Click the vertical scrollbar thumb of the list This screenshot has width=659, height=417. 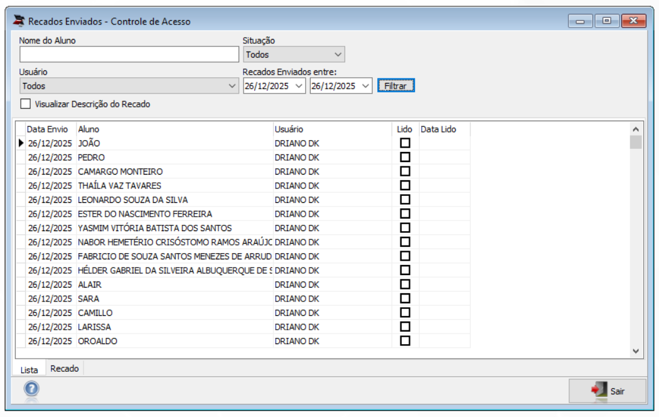(635, 142)
